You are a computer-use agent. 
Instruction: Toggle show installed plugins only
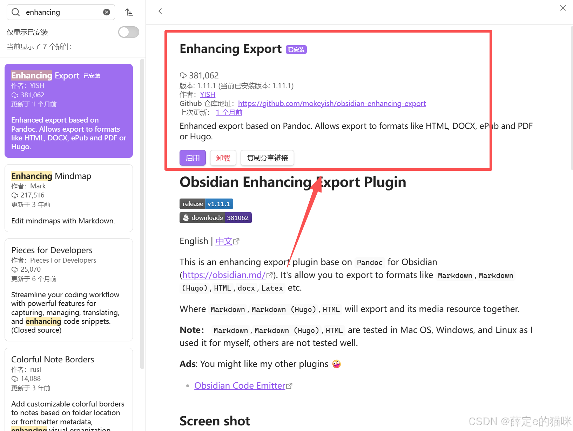coord(129,32)
